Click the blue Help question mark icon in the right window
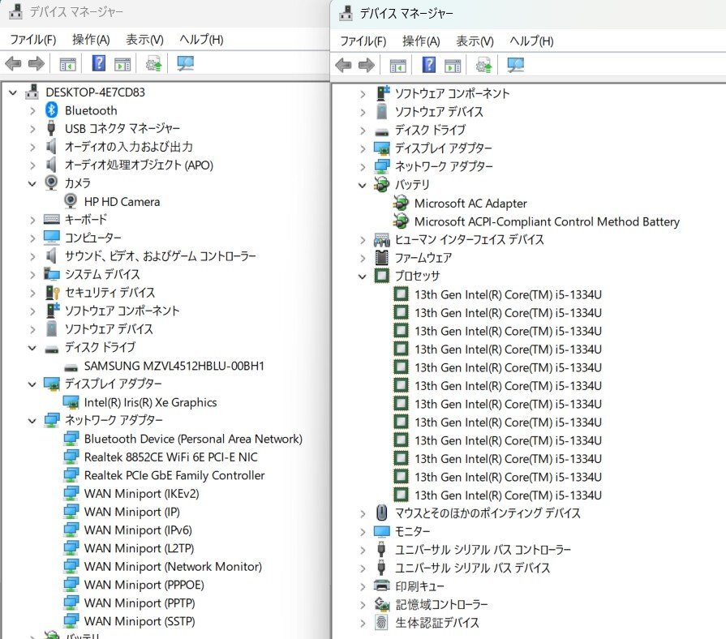This screenshot has width=726, height=639. pyautogui.click(x=429, y=65)
